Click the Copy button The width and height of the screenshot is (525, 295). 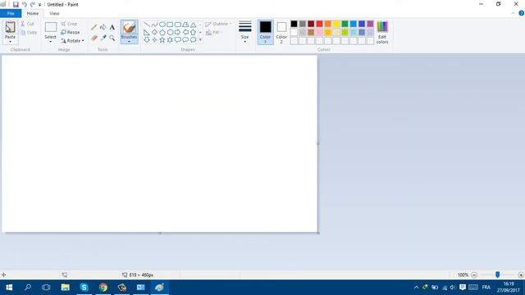coord(29,33)
